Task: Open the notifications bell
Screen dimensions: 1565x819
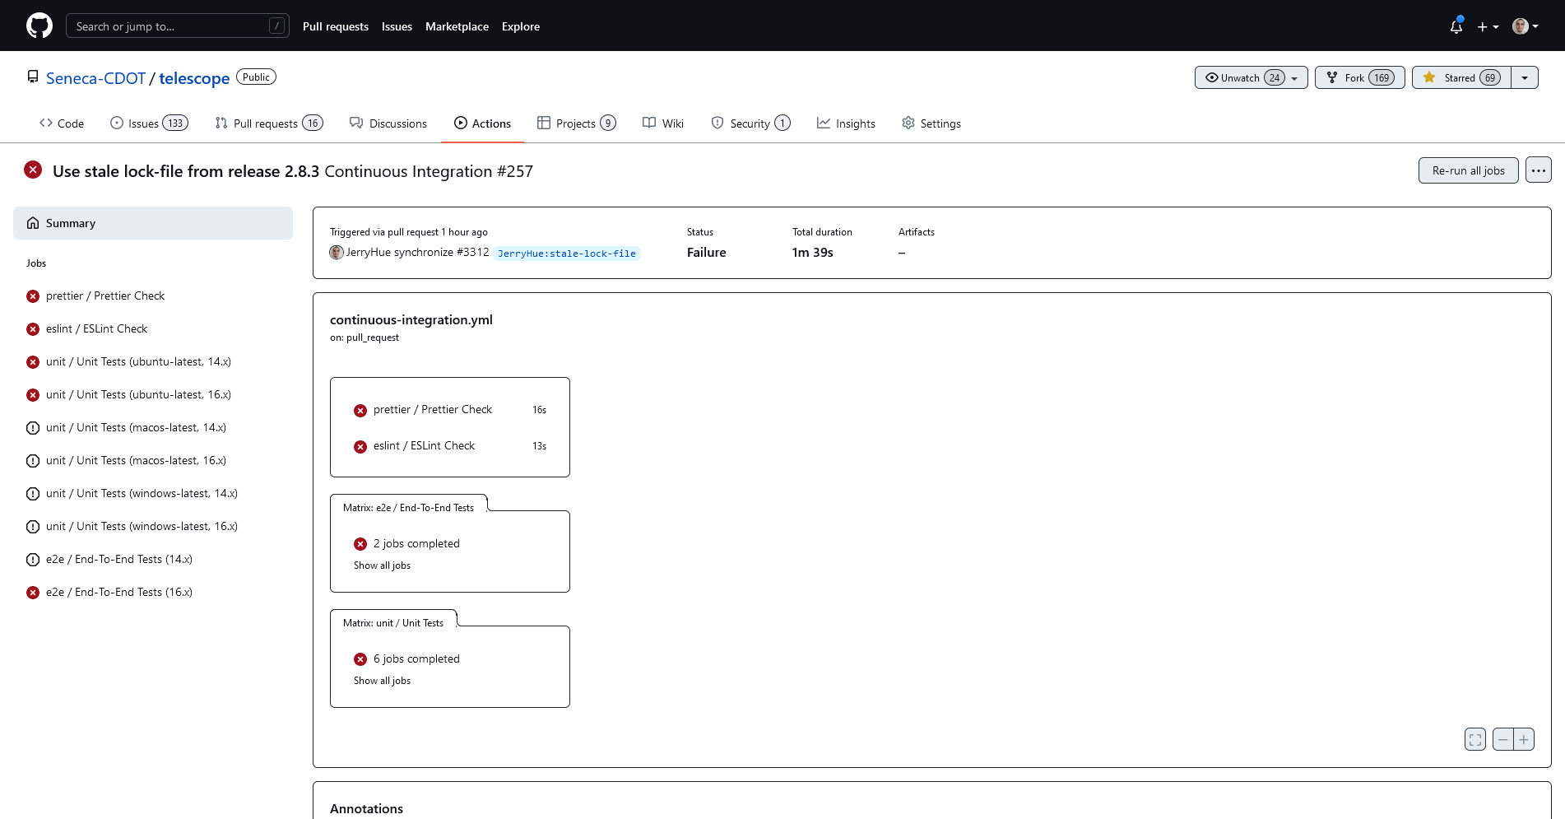Action: point(1455,26)
